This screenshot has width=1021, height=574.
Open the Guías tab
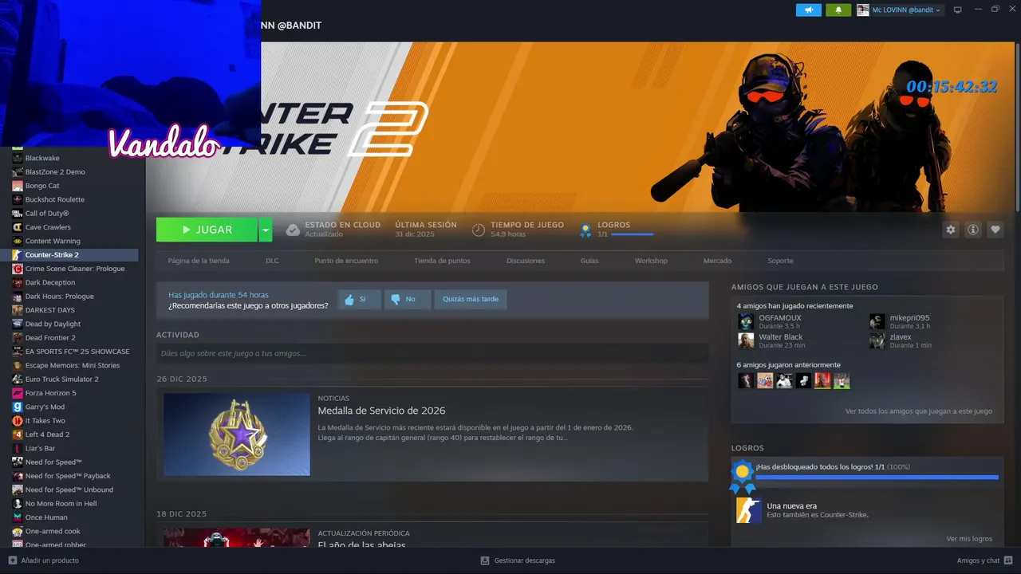(x=589, y=261)
